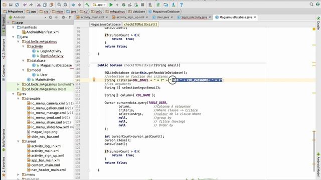Switch to User.java tab
This screenshot has width=321, height=180.
tap(163, 17)
